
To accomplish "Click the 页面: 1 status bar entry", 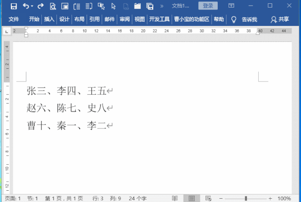I will [x=13, y=198].
